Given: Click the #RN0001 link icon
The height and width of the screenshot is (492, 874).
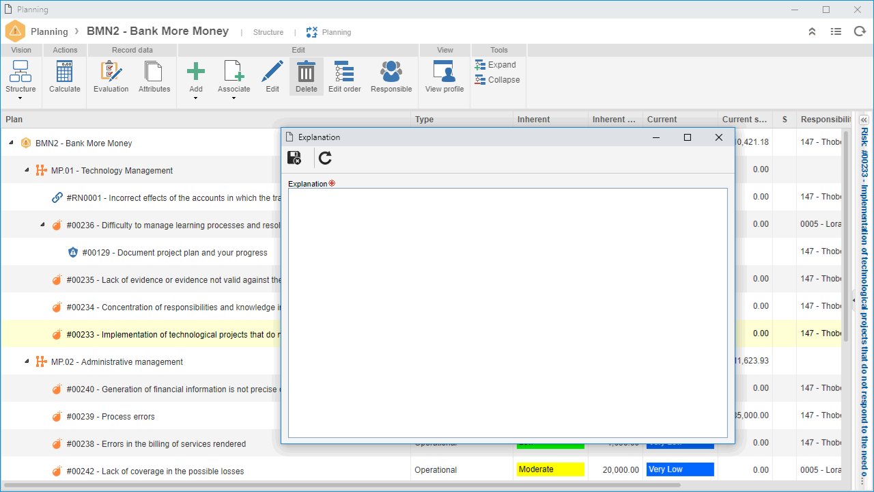Looking at the screenshot, I should tap(57, 197).
